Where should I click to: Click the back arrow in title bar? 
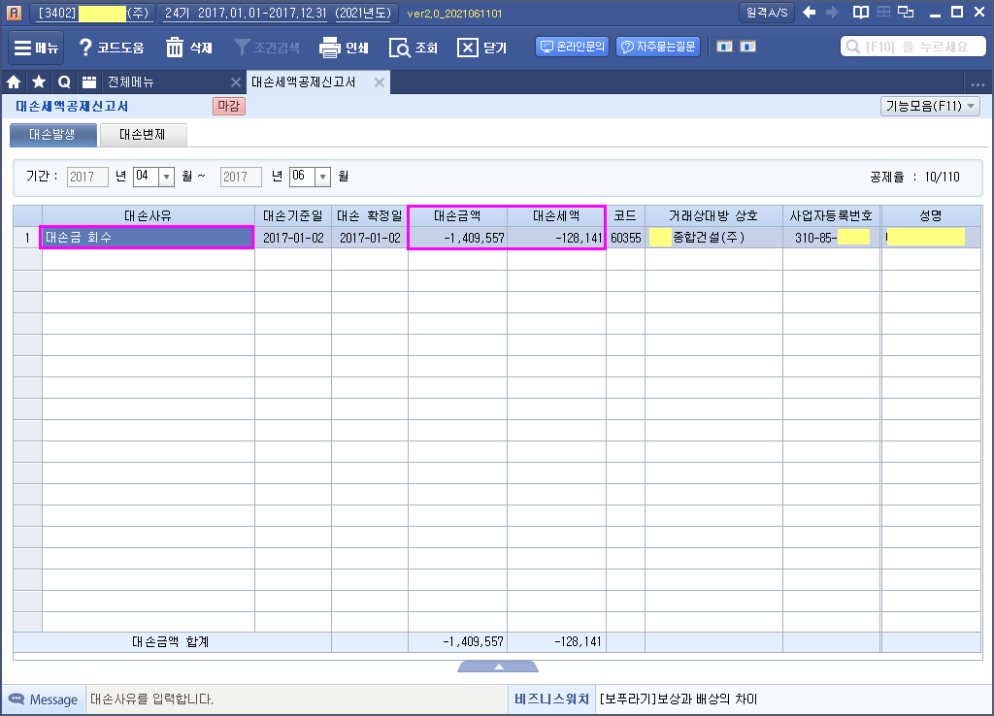(809, 13)
